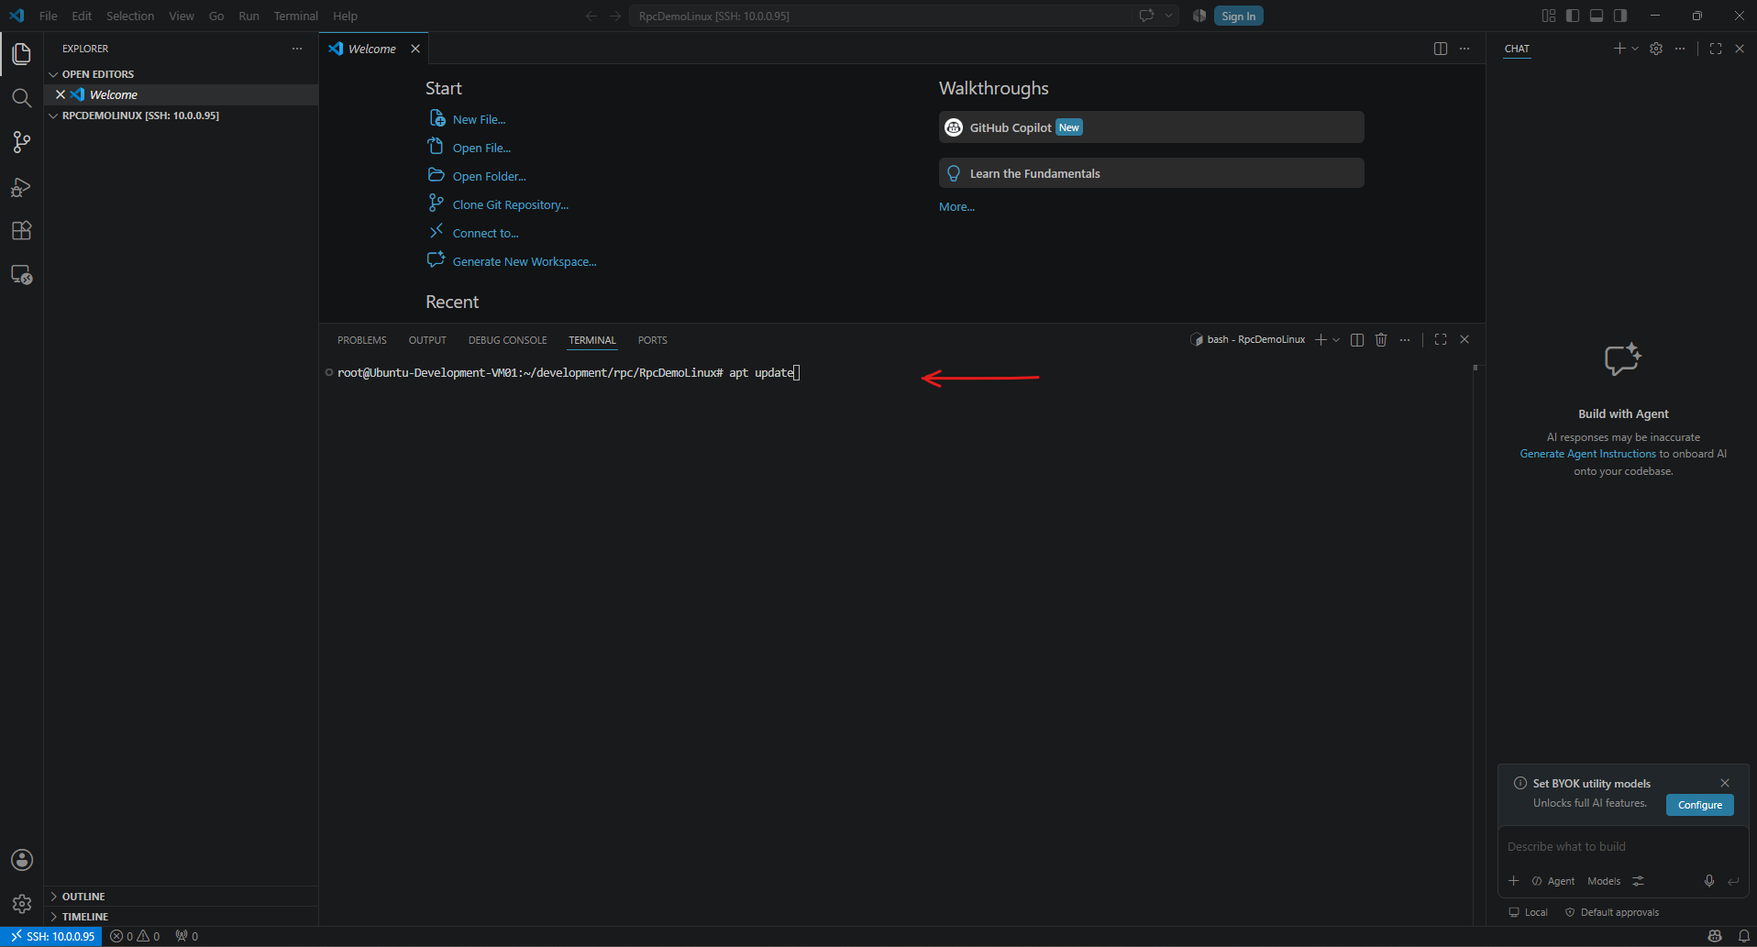Click the Default approvals setting
Image resolution: width=1757 pixels, height=947 pixels.
coord(1612,912)
